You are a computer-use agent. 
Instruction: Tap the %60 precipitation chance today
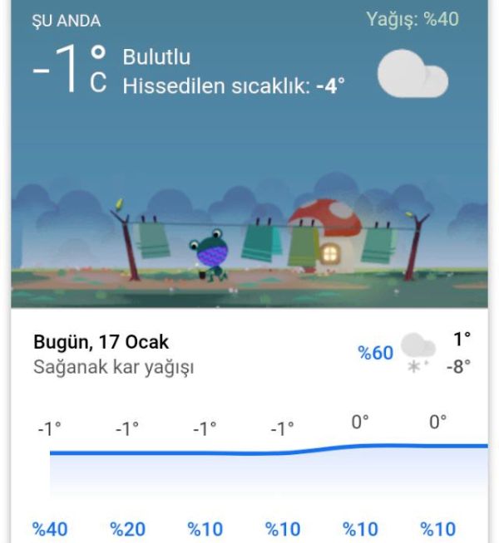tap(376, 353)
